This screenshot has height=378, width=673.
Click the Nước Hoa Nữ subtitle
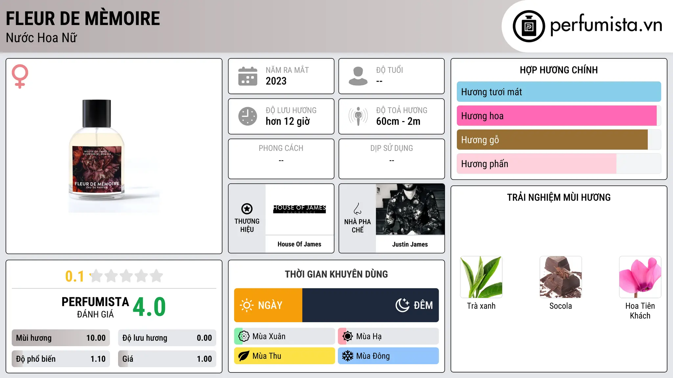41,38
